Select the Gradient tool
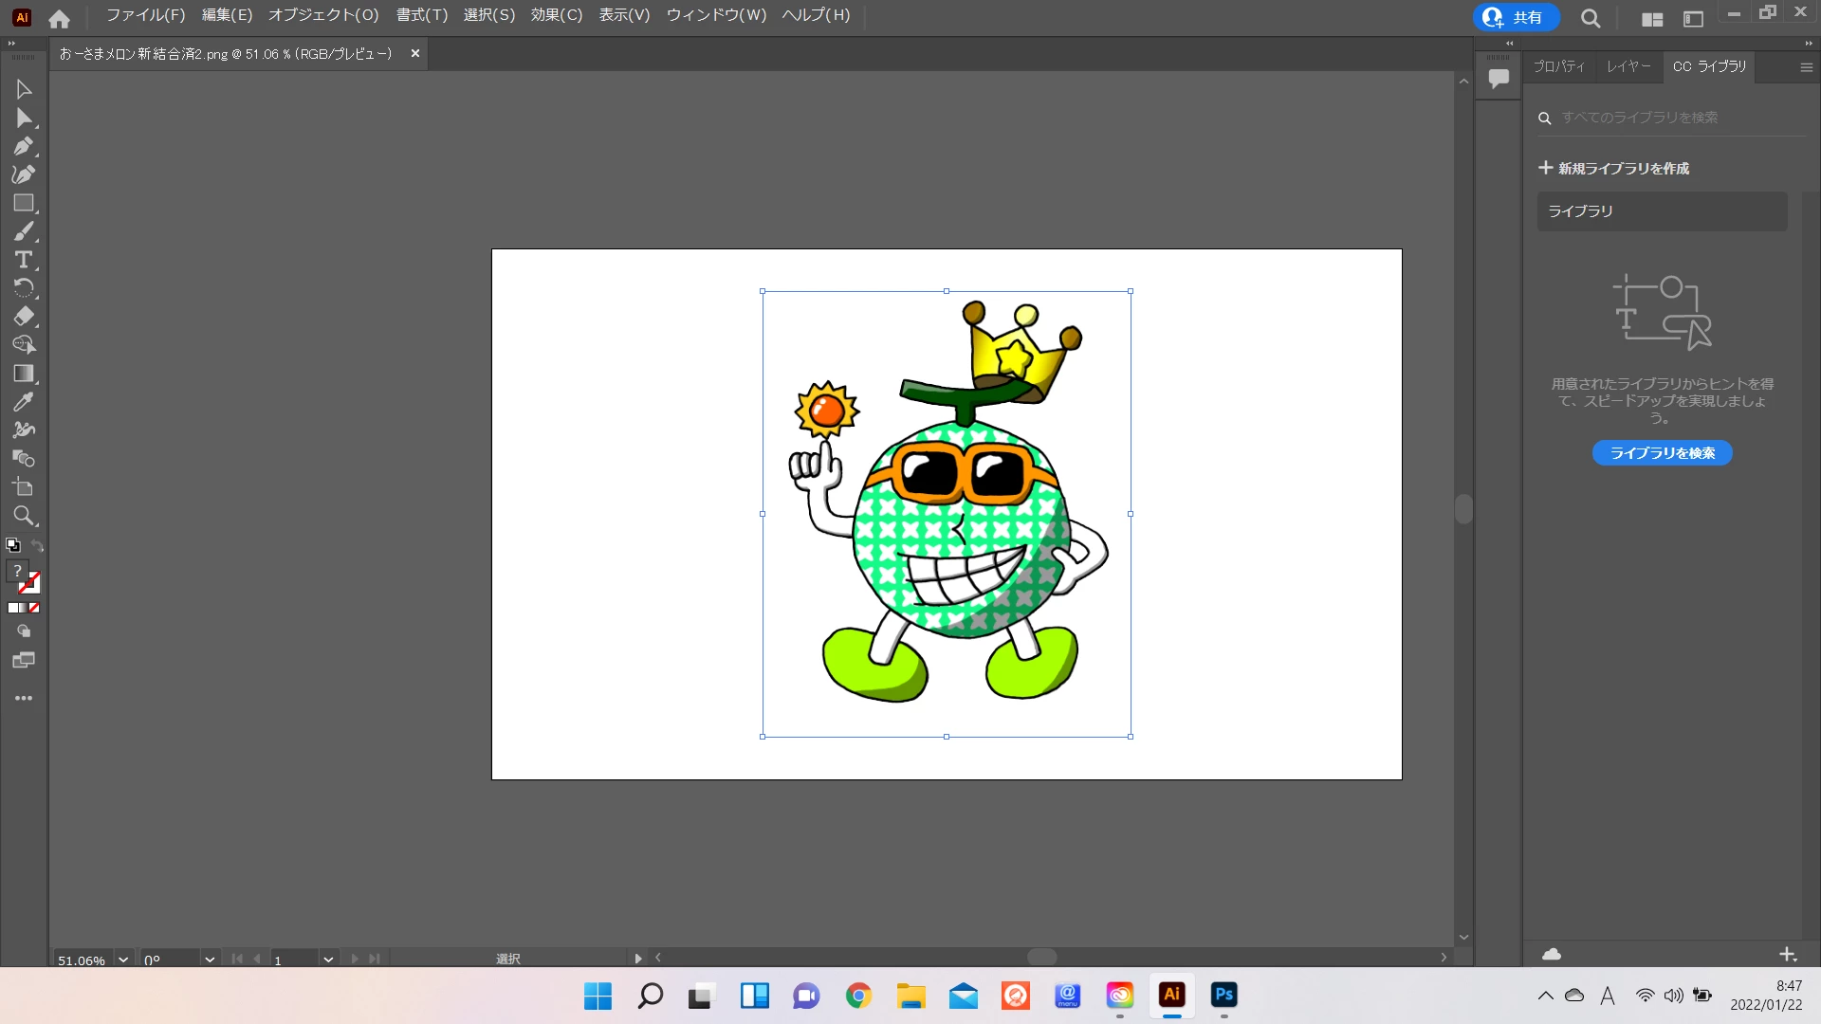The height and width of the screenshot is (1024, 1821). (24, 374)
